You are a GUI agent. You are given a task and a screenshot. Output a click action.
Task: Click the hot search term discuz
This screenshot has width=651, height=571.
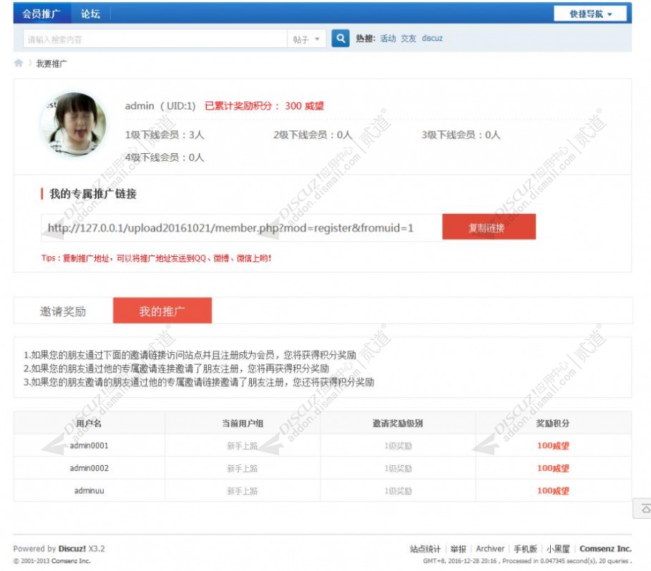coord(432,39)
